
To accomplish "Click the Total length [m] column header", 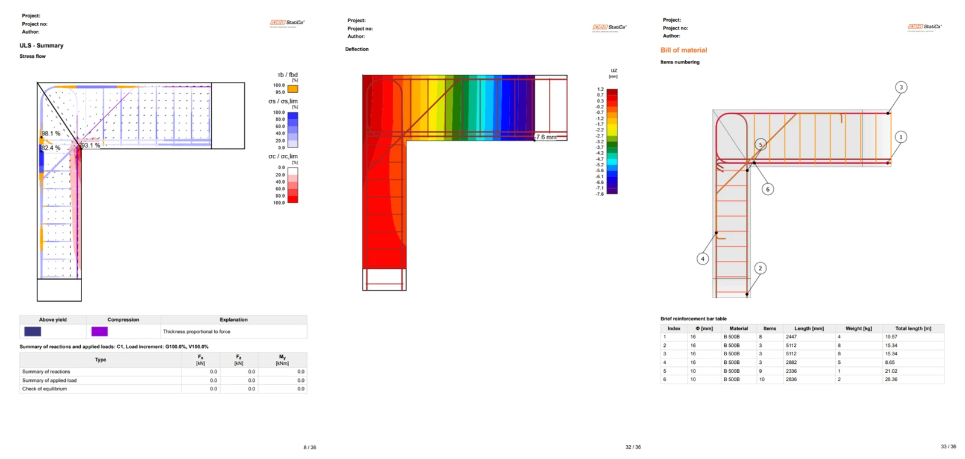I will click(x=913, y=328).
